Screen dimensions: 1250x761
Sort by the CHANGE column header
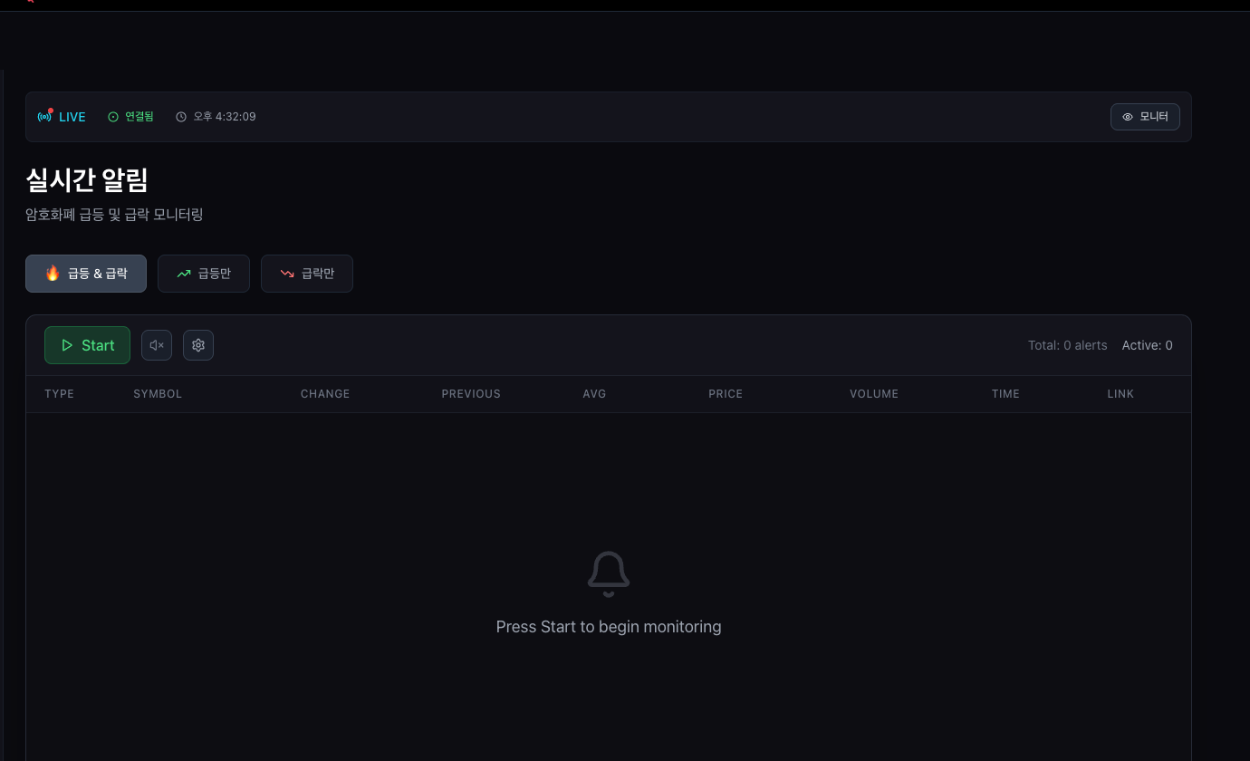[325, 394]
